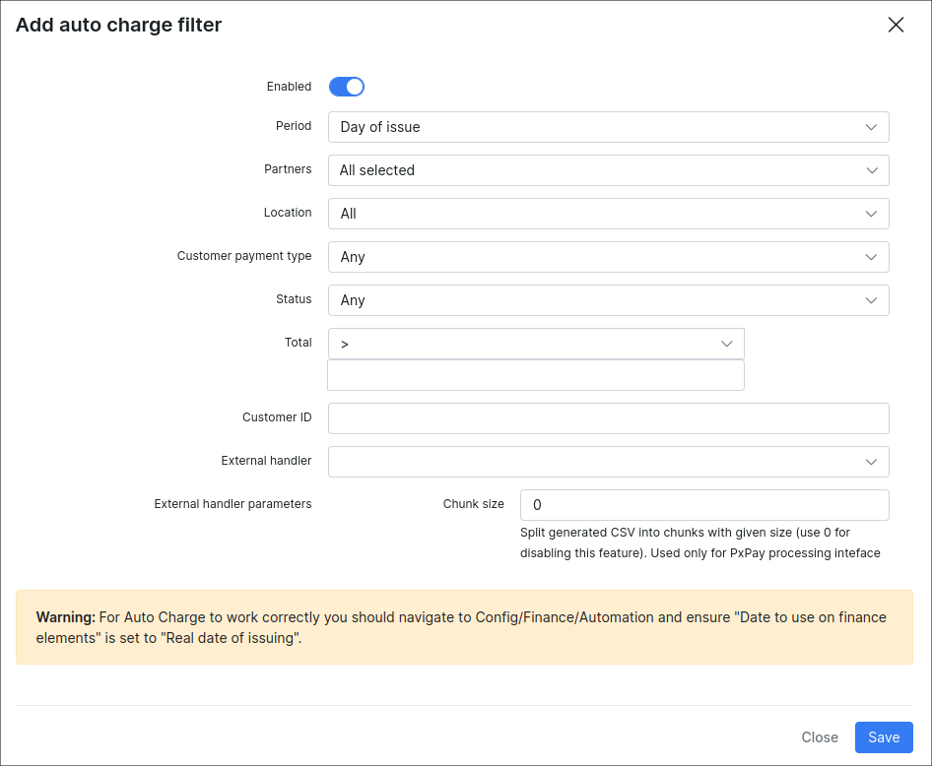Click the arrow on the Total operator selector
The height and width of the screenshot is (766, 932).
tap(726, 344)
